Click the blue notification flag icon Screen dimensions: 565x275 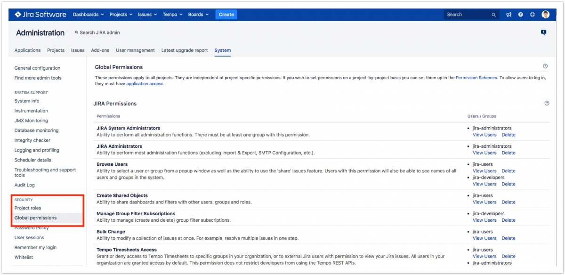pyautogui.click(x=543, y=32)
